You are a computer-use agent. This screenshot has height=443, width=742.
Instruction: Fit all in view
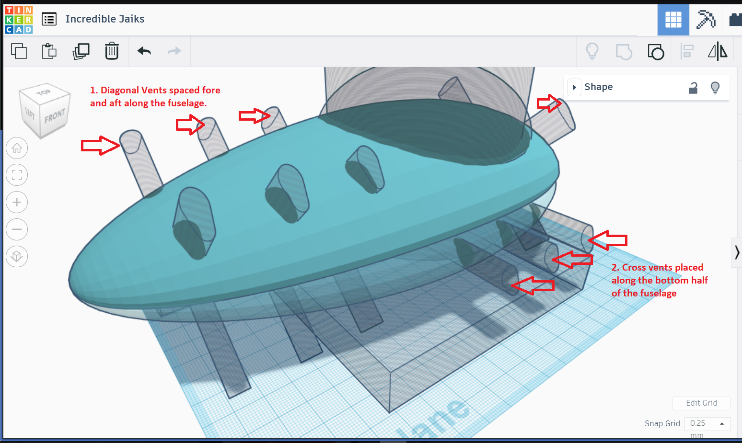(x=17, y=175)
